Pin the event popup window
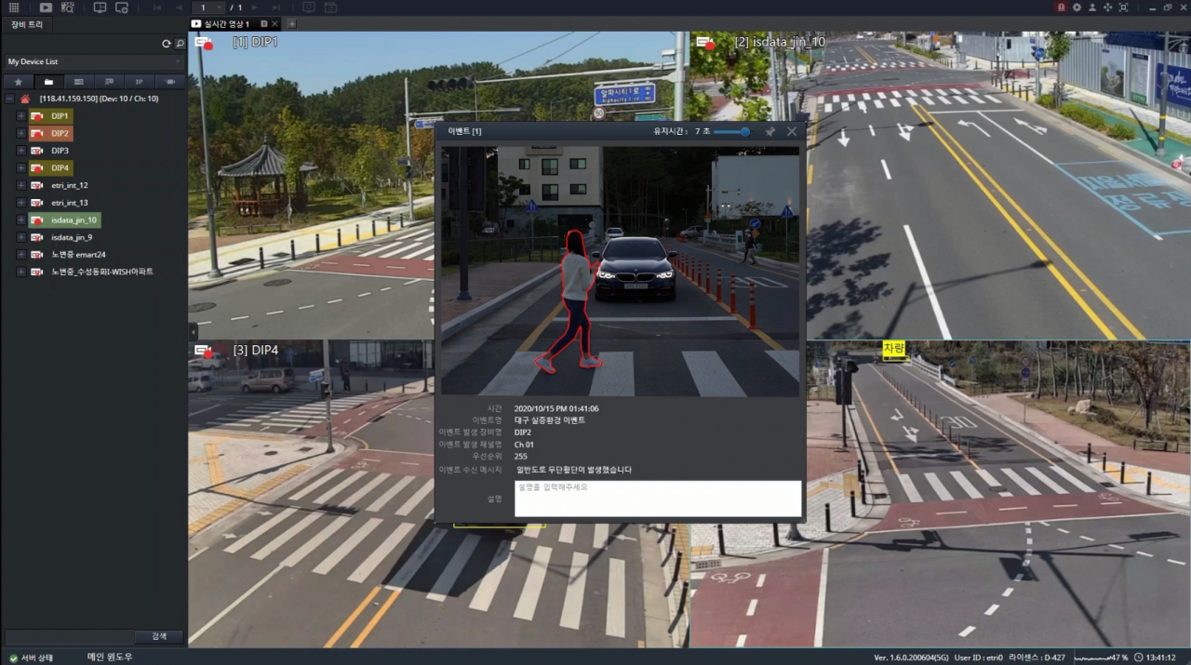 [769, 132]
